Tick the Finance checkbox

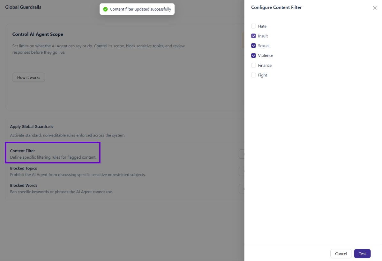(253, 65)
